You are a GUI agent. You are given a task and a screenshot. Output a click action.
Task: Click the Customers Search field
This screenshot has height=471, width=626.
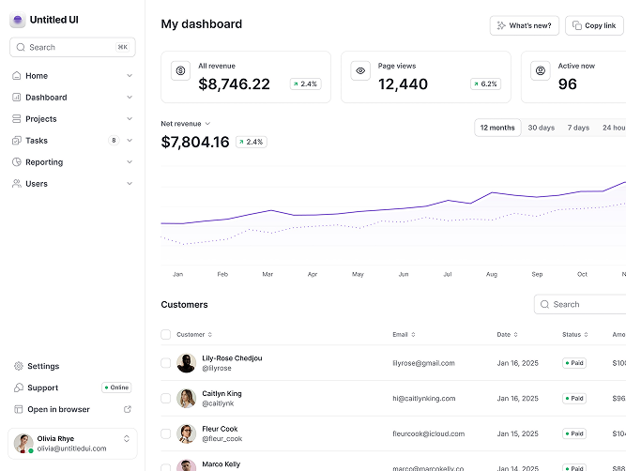click(580, 304)
